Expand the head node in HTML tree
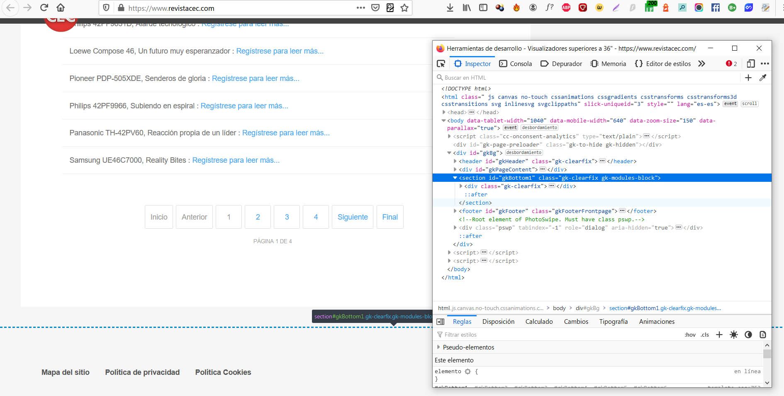Screen dimensions: 784x396 [444, 112]
